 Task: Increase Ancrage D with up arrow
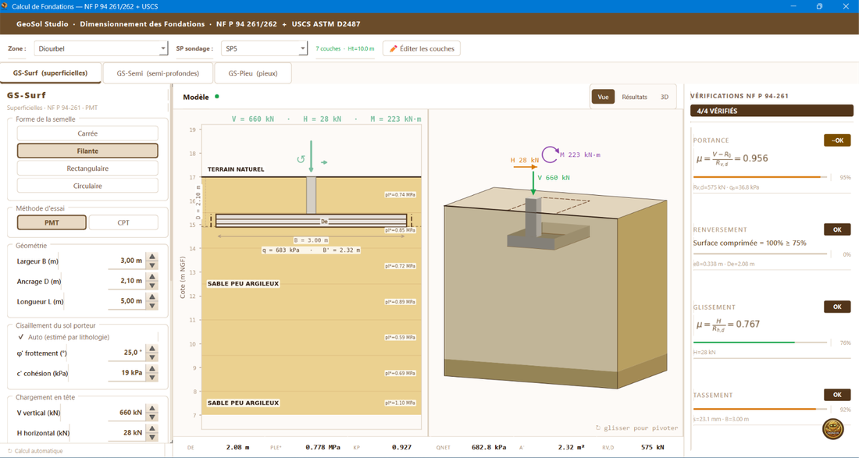coord(152,277)
